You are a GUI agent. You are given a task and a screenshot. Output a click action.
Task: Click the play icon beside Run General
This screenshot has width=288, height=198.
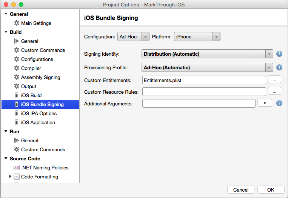[x=17, y=140]
